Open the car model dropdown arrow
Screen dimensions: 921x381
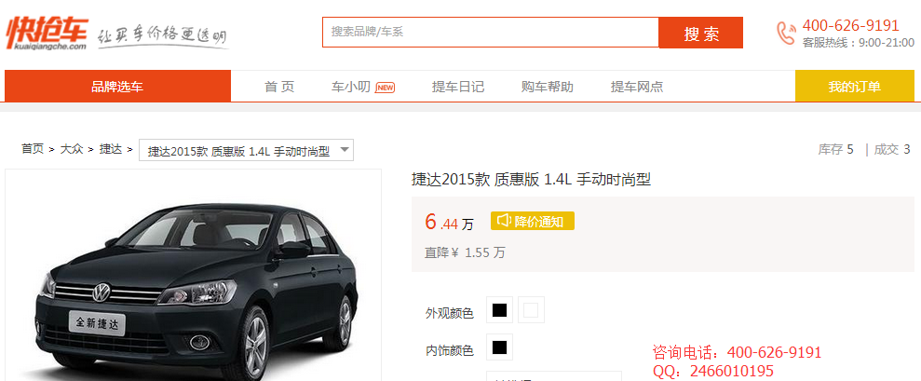344,150
